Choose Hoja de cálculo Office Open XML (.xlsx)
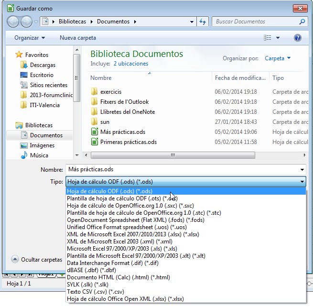The height and width of the screenshot is (308, 313). point(185,299)
